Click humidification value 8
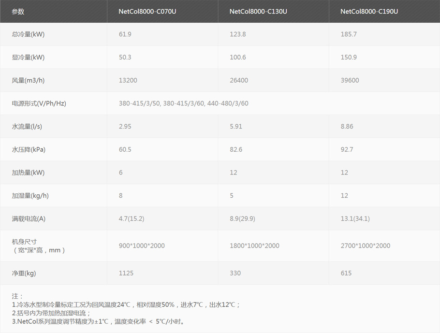 121,195
